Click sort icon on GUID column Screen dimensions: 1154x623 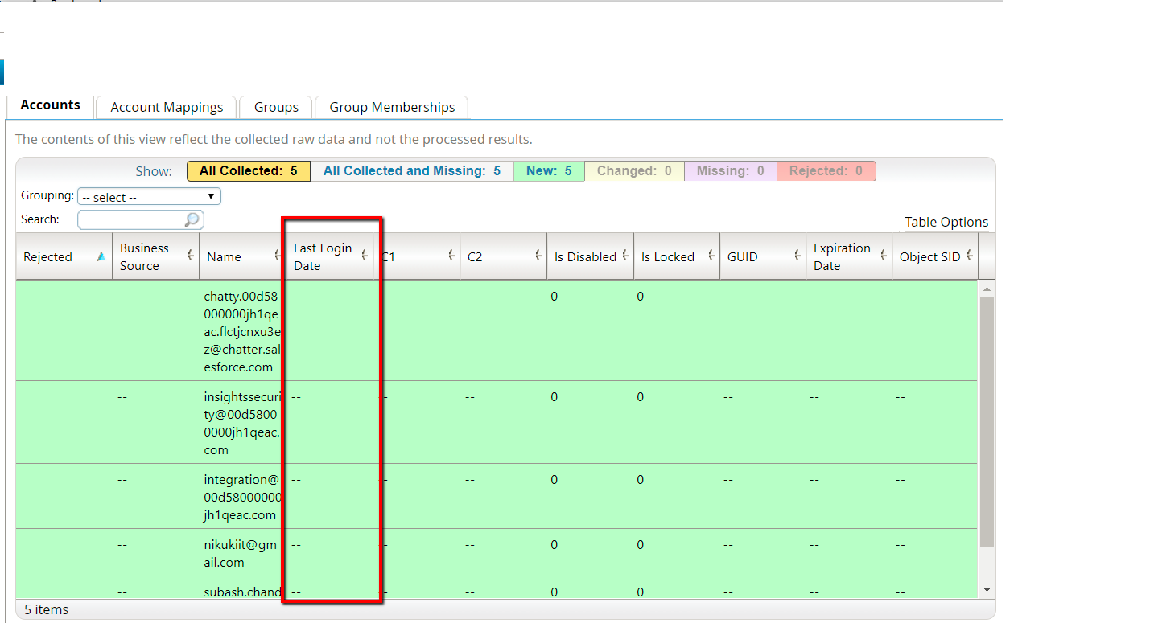pyautogui.click(x=797, y=256)
